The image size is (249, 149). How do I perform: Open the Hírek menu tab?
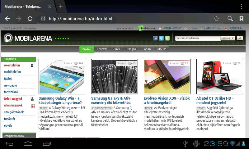pyautogui.click(x=117, y=49)
